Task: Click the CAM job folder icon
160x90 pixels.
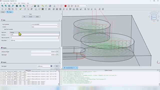Action: coord(9,9)
